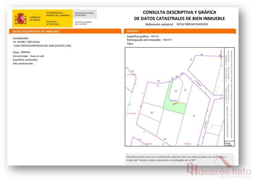Click the cadastral reference 5915210BE5451N0000OX

coord(192,24)
